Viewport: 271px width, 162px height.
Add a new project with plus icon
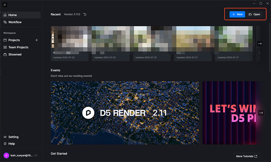tap(37, 40)
